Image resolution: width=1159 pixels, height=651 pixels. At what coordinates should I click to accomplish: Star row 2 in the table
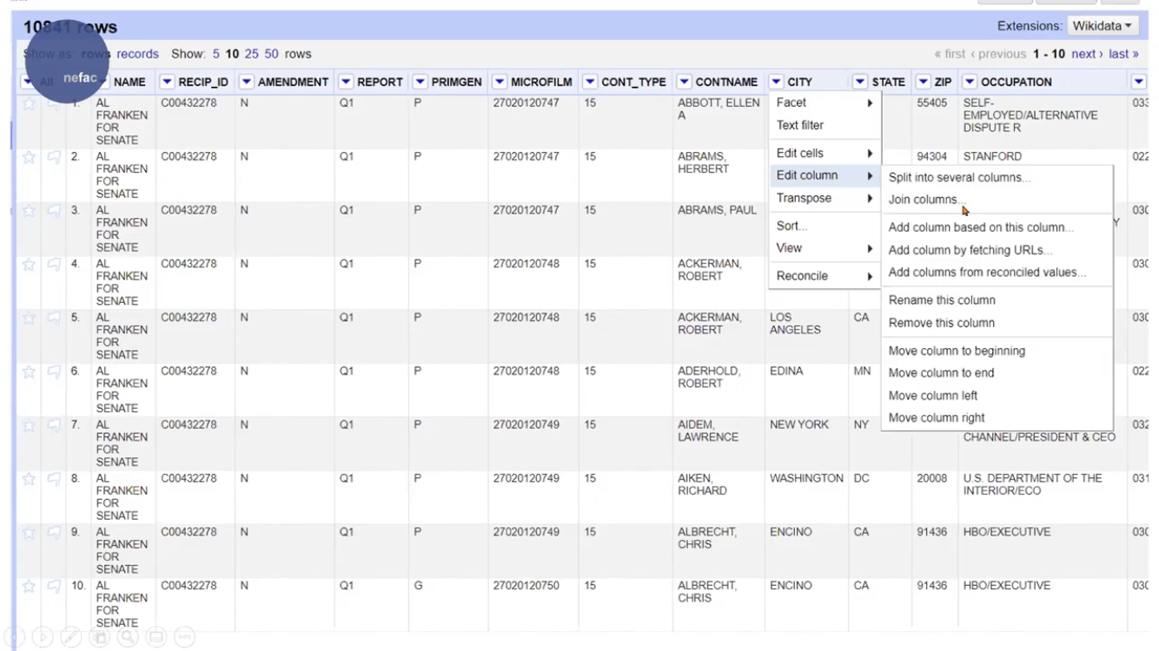point(30,157)
